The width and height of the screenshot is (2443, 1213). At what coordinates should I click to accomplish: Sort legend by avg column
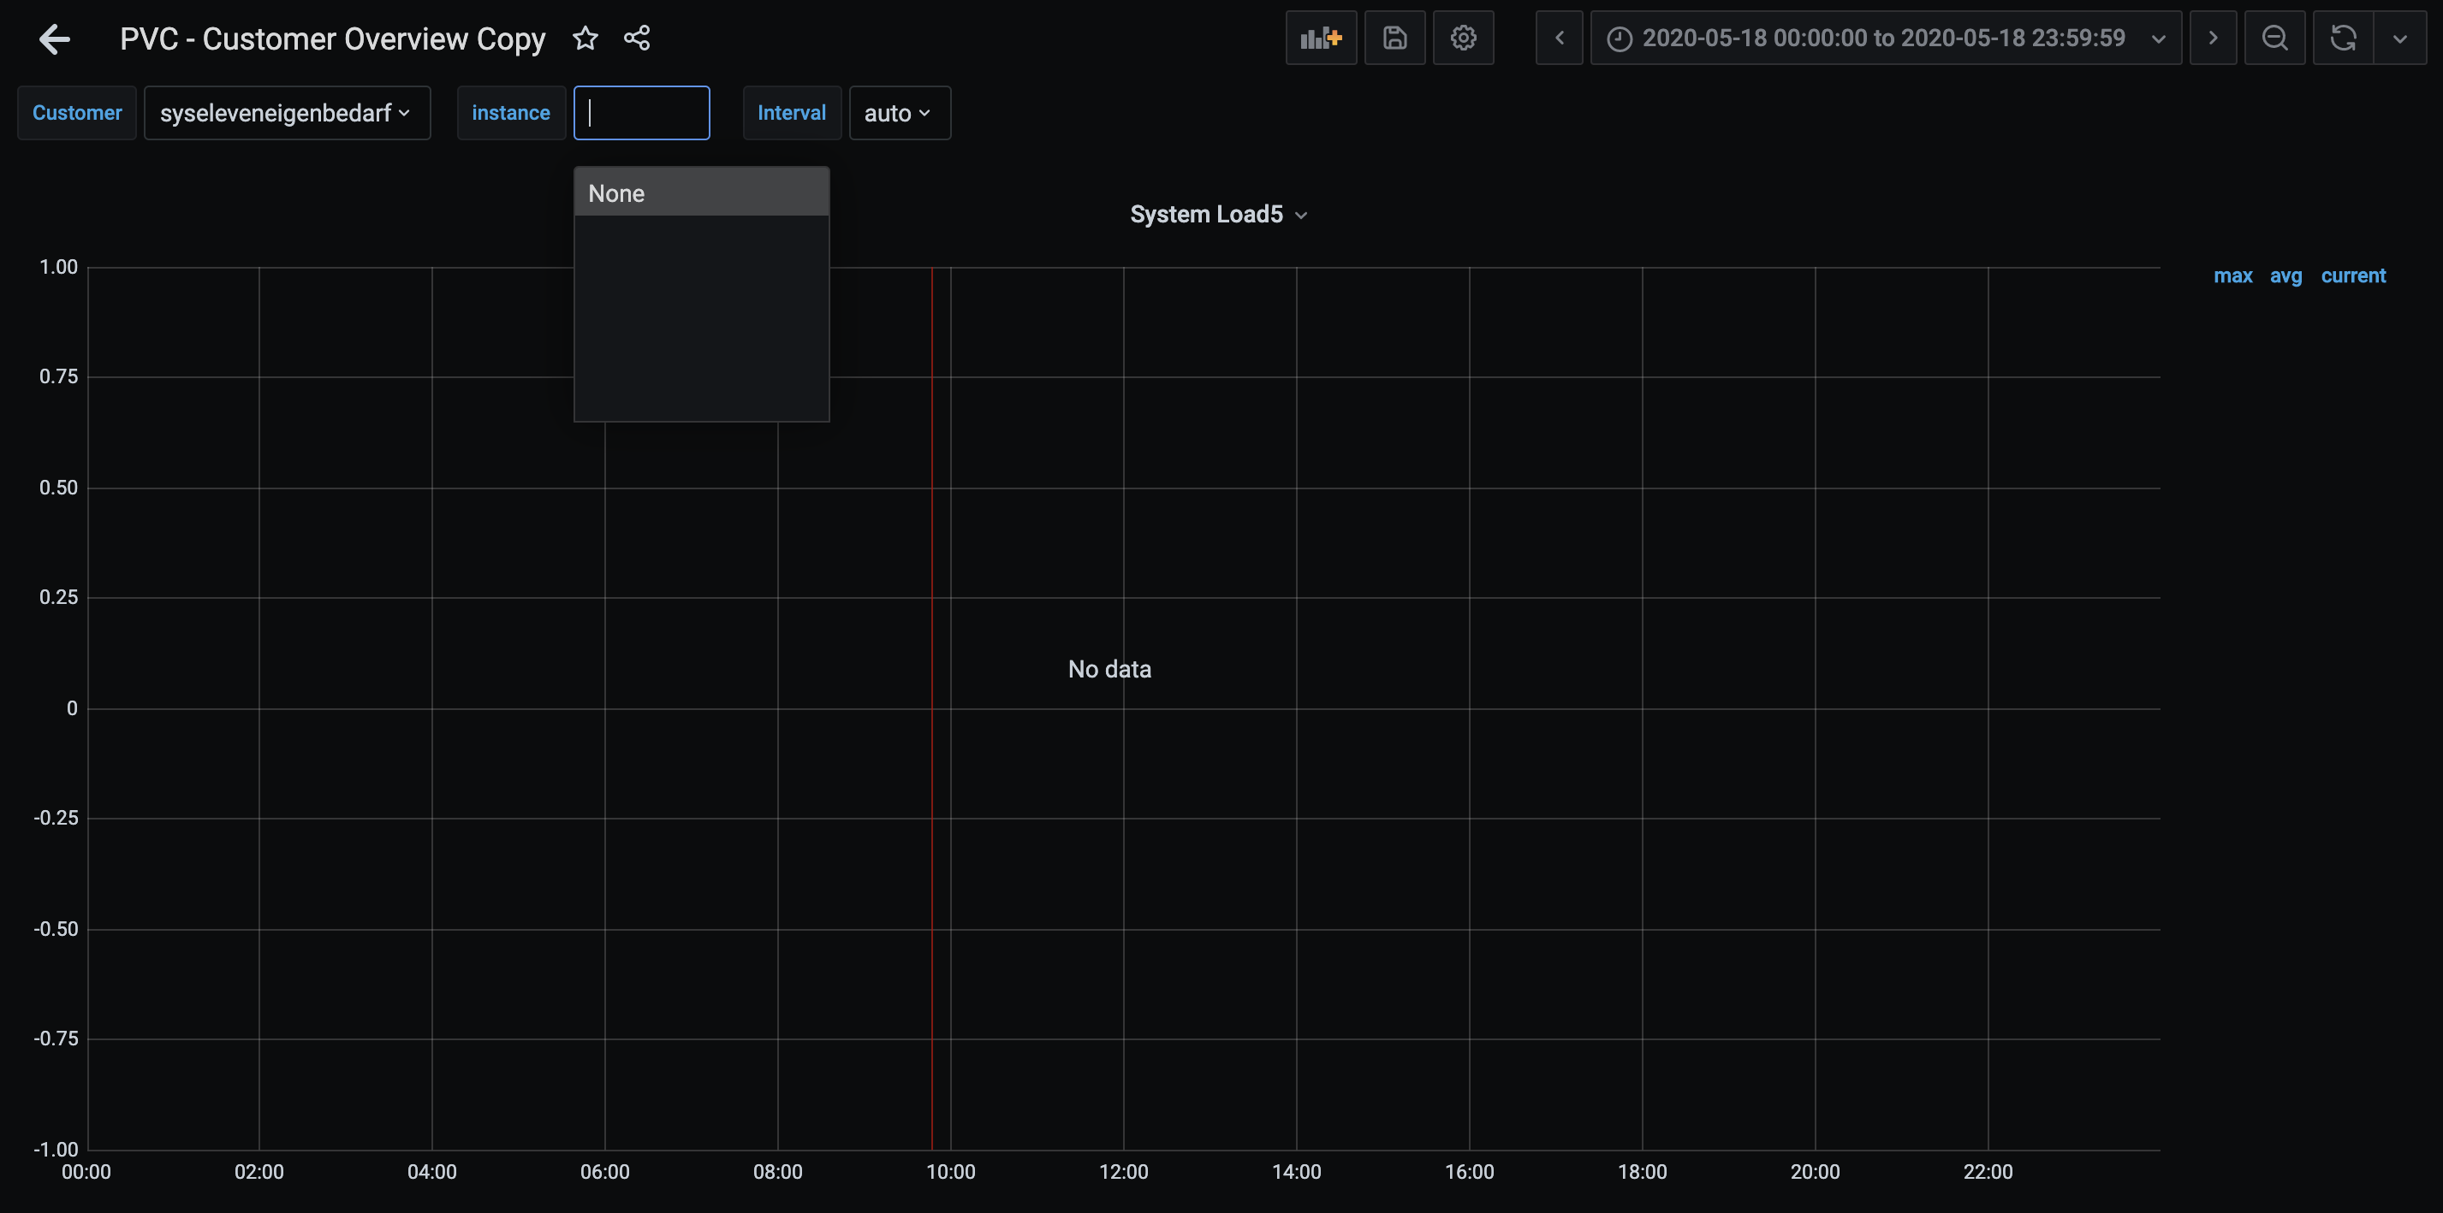tap(2285, 275)
